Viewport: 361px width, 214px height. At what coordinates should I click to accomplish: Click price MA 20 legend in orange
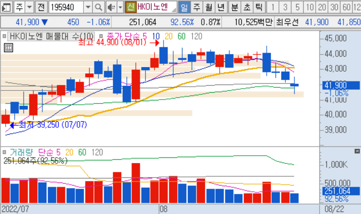click(x=169, y=36)
